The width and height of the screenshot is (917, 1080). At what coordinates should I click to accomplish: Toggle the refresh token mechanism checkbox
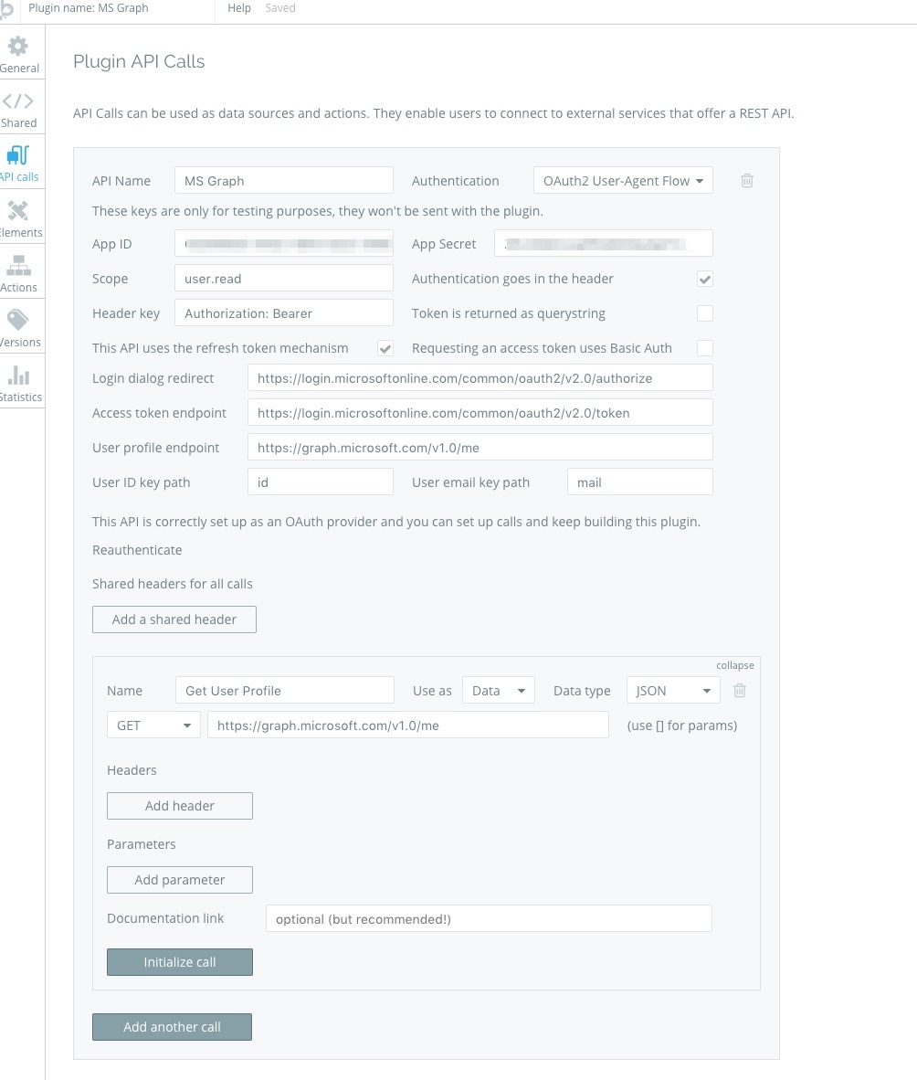coord(385,348)
